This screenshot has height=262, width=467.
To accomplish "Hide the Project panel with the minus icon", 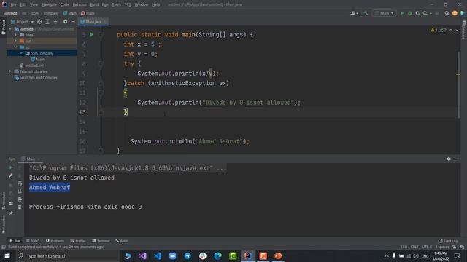I will (73, 22).
